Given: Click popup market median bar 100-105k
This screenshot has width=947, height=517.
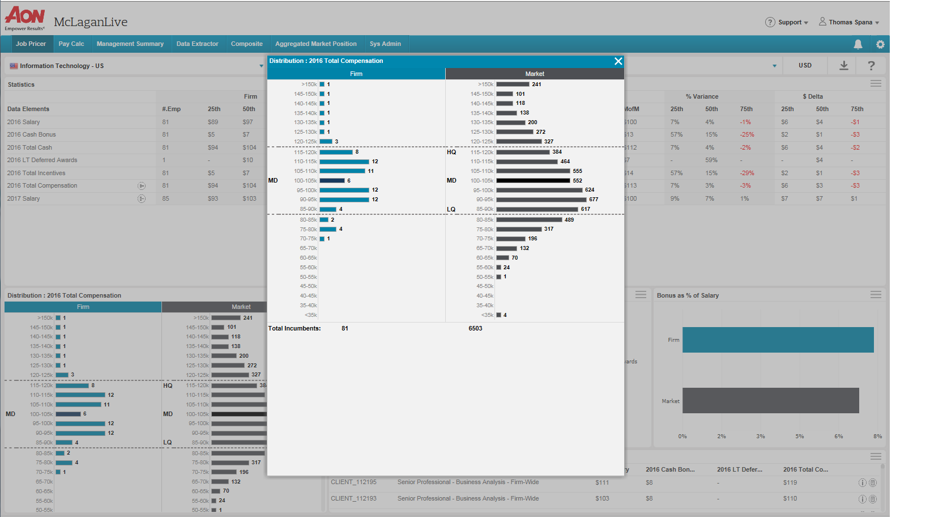Looking at the screenshot, I should (533, 181).
